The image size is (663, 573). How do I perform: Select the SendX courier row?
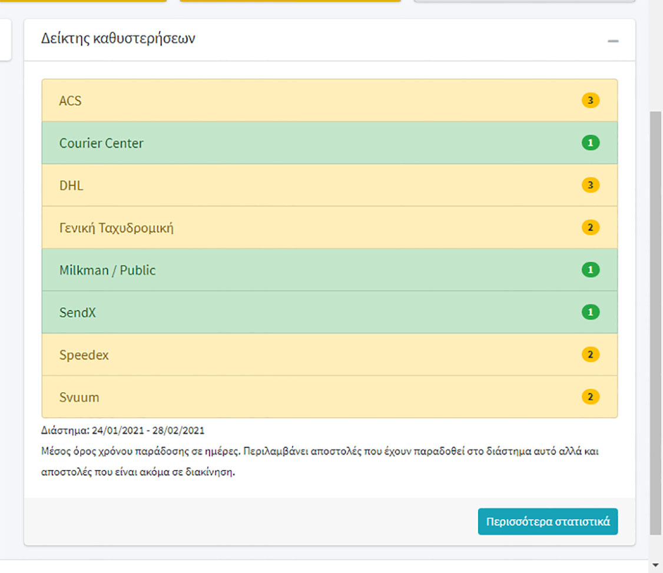[329, 312]
